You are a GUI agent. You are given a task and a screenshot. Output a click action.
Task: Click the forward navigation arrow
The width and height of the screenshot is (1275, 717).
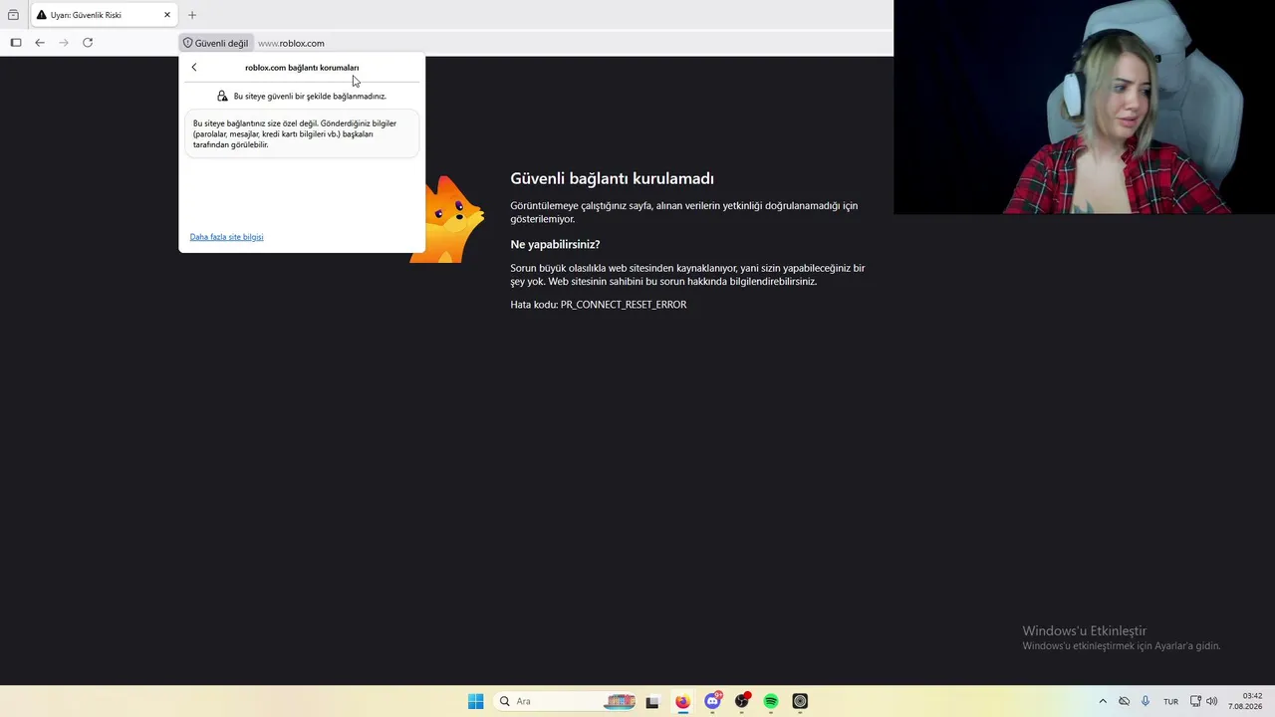pyautogui.click(x=64, y=43)
